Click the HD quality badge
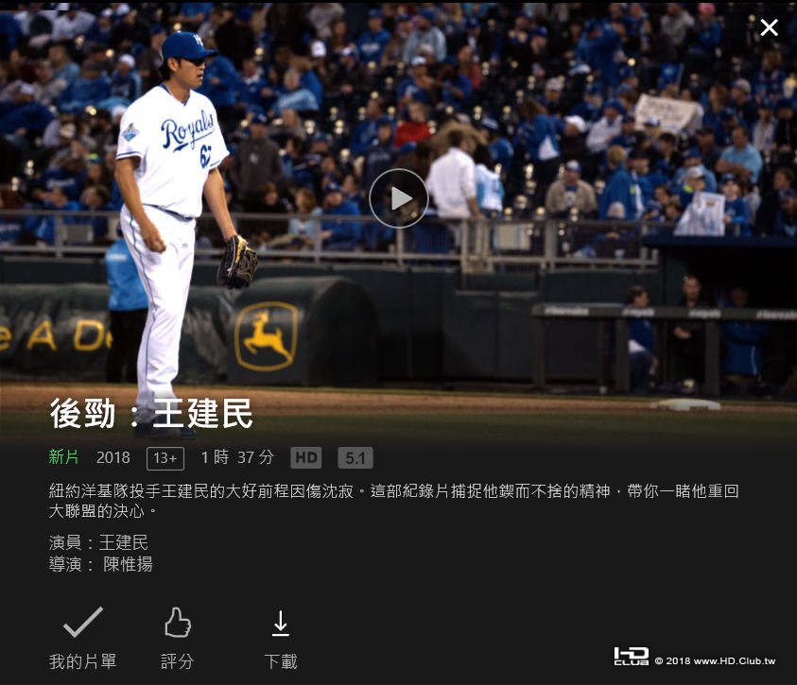Image resolution: width=797 pixels, height=685 pixels. tap(306, 457)
